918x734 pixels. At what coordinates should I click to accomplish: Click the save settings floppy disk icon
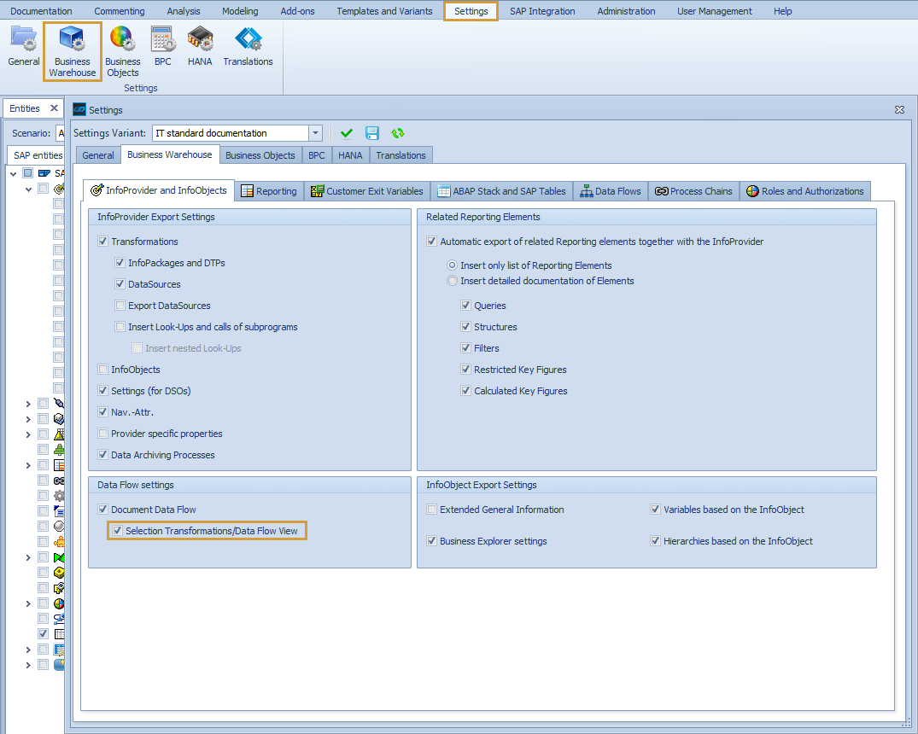click(x=371, y=133)
